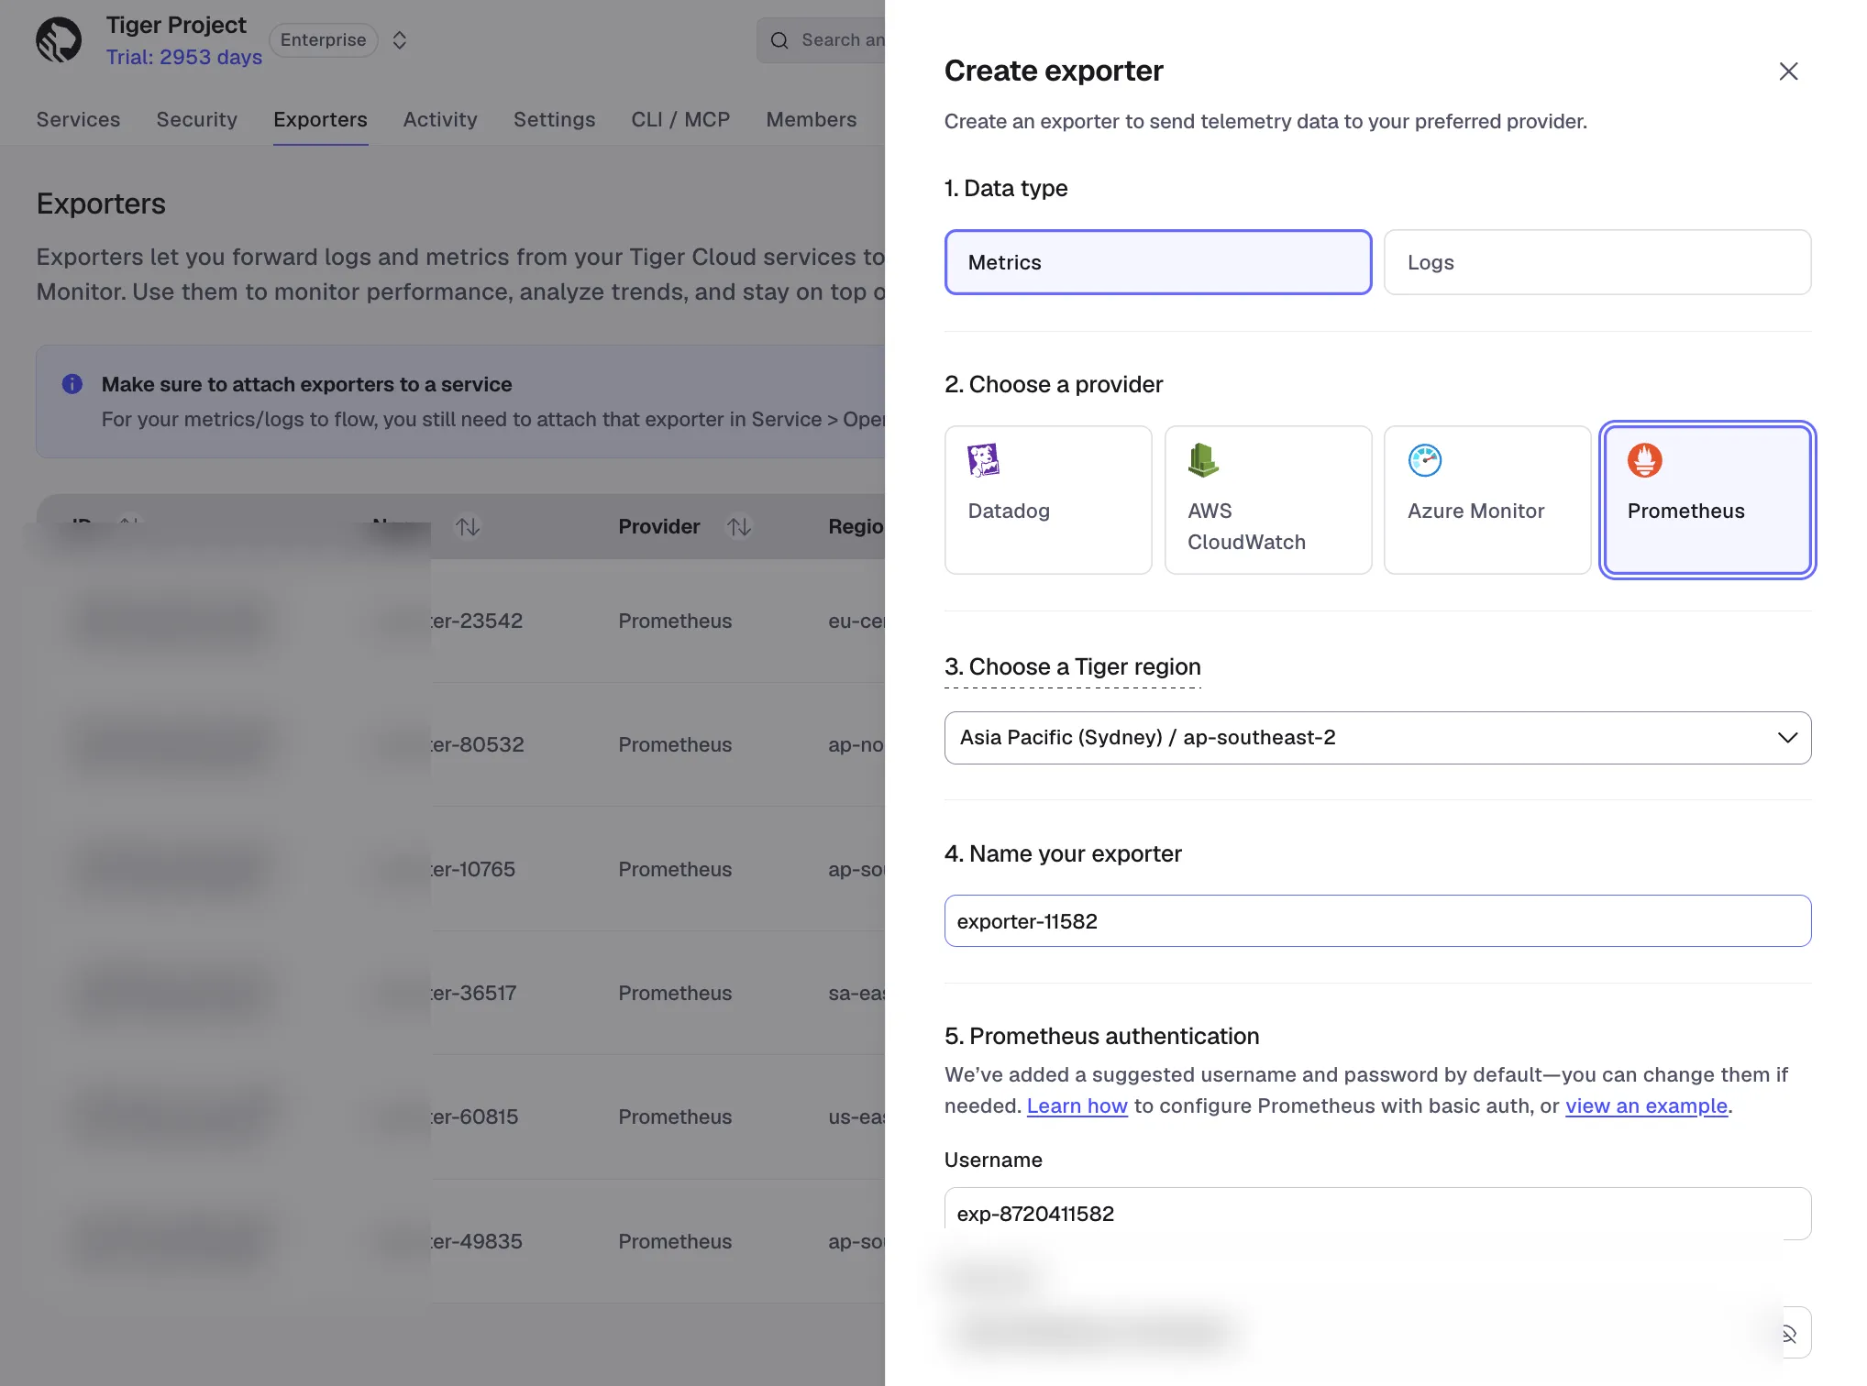Click the Tiger Project logo icon

pyautogui.click(x=59, y=40)
